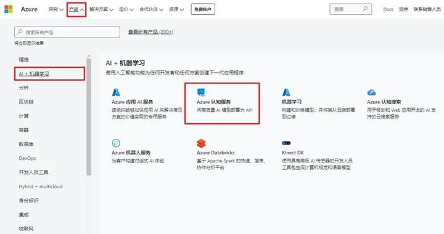Click 将高质量 AI 模型部署为 API description
The height and width of the screenshot is (234, 444).
pos(224,110)
